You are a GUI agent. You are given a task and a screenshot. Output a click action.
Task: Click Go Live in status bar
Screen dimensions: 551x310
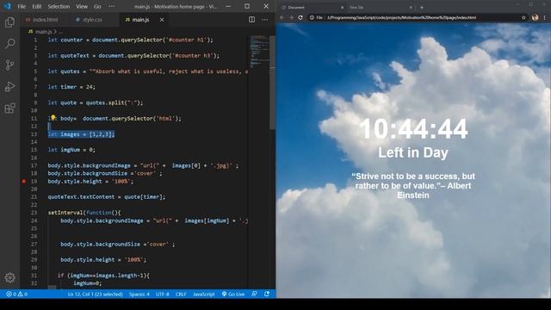click(x=233, y=294)
